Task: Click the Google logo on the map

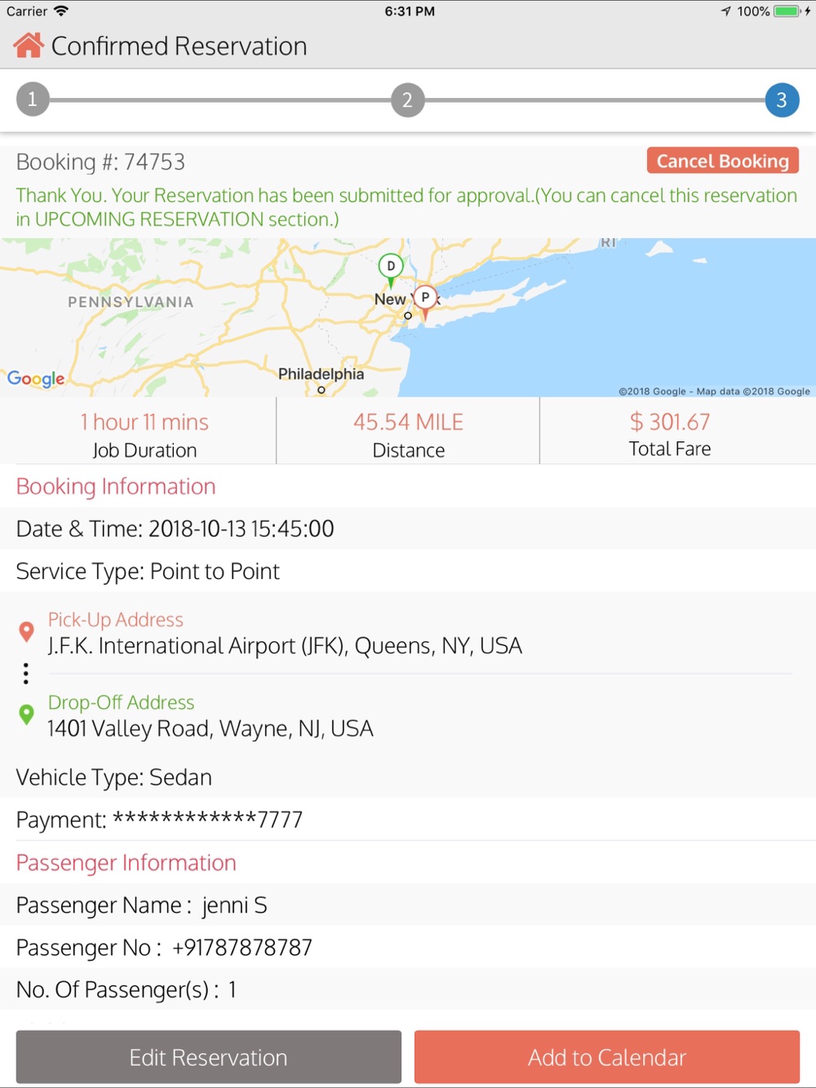Action: pos(36,378)
